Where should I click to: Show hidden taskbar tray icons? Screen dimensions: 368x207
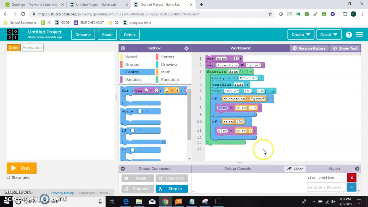point(314,202)
